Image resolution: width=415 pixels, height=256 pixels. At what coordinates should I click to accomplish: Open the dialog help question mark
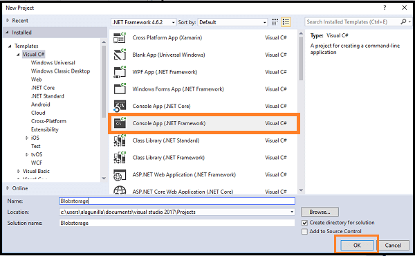385,8
